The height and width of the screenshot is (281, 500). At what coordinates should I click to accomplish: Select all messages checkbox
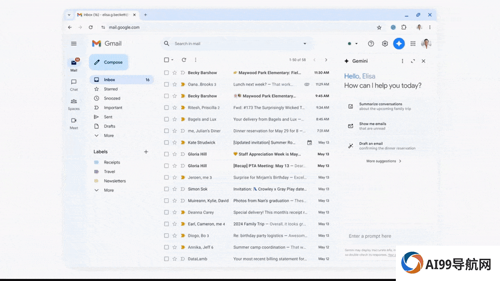(167, 60)
